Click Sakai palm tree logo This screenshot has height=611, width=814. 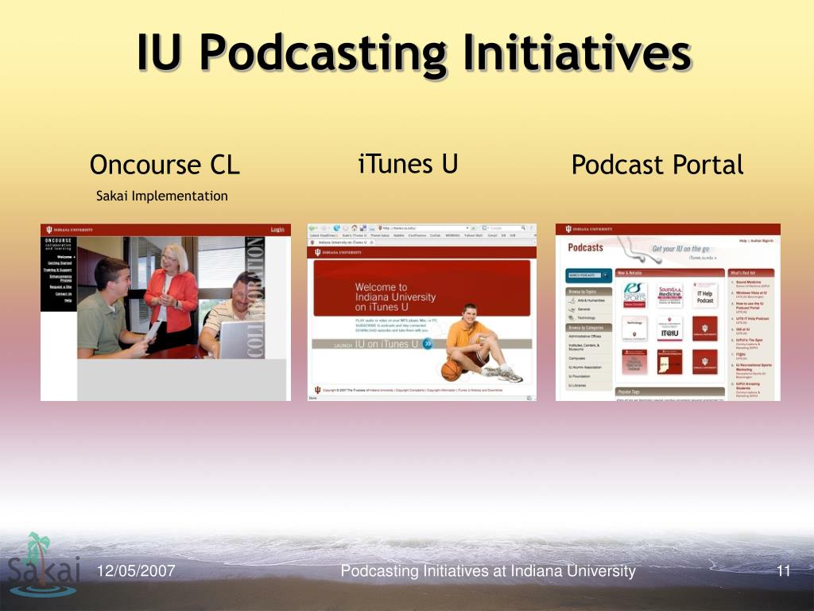[x=44, y=565]
